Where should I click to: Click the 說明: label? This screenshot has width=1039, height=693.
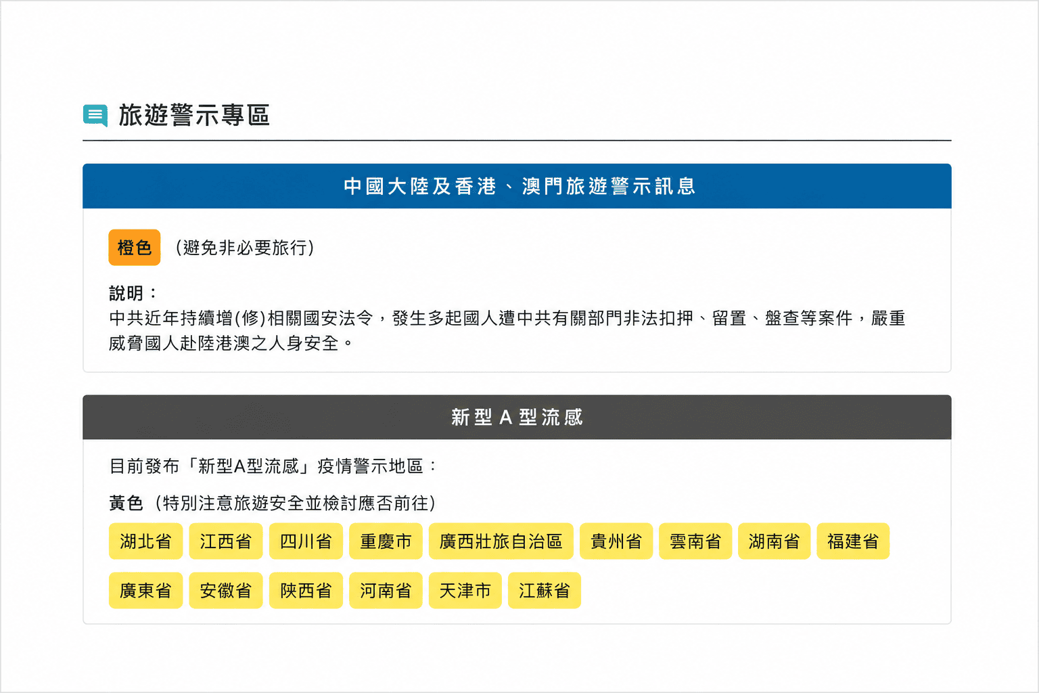tap(133, 293)
